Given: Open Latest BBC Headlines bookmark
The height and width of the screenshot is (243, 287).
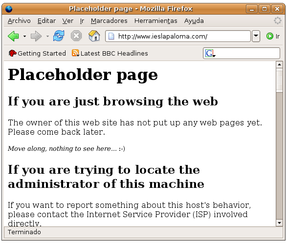Looking at the screenshot, I should point(110,53).
